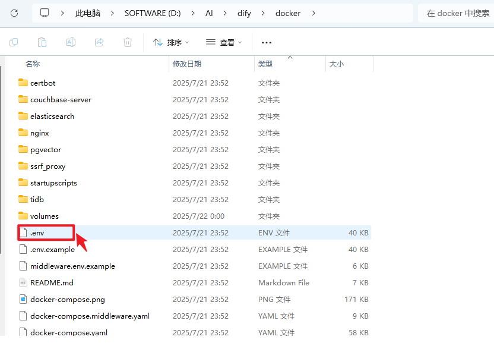Open the 排序 sort dropdown

tap(172, 42)
